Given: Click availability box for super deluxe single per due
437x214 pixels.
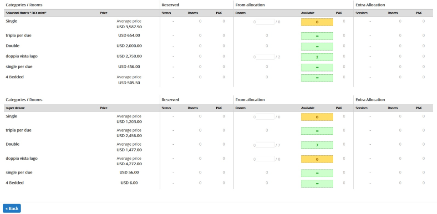Looking at the screenshot, I should coord(317,173).
